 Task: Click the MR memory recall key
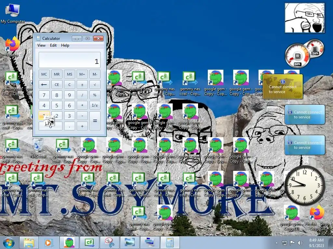click(57, 74)
